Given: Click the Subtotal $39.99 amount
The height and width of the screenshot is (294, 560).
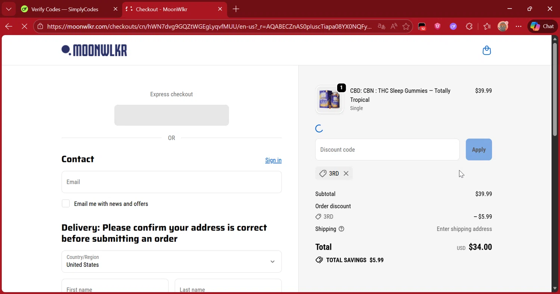Looking at the screenshot, I should [x=483, y=194].
